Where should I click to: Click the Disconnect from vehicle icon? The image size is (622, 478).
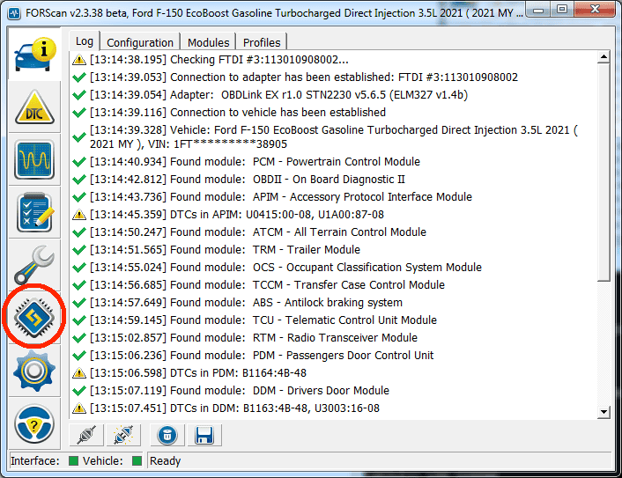123,435
